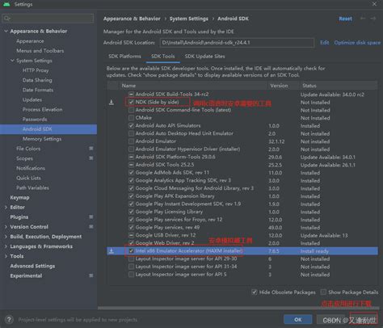Focus the settings search field

coord(48,19)
